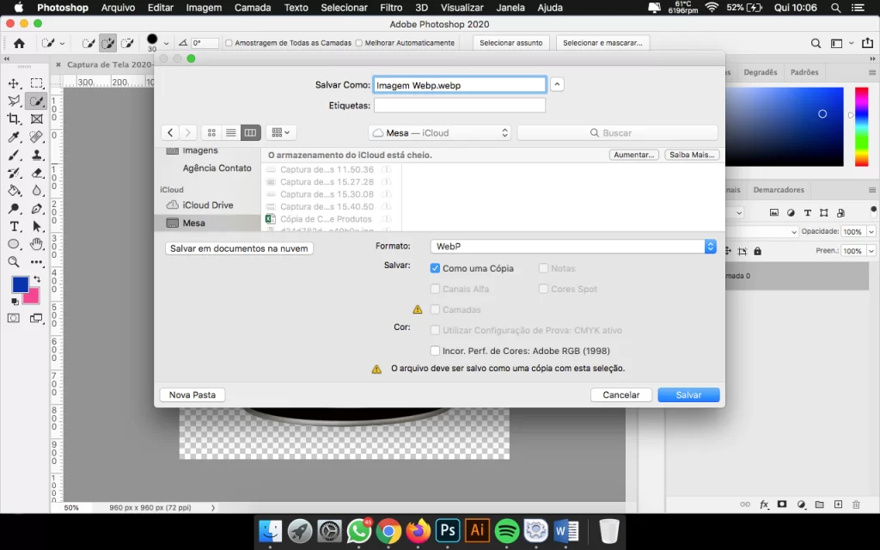Screen dimensions: 880x550
Task: Enable Incor. Perf. de Cores Adobe RGB
Action: (435, 351)
